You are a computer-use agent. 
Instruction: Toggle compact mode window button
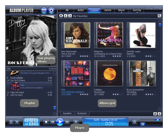pyautogui.click(x=147, y=8)
